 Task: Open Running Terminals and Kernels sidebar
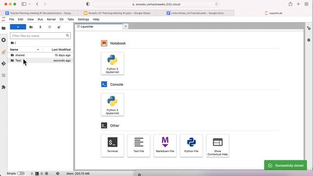[x=3, y=40]
